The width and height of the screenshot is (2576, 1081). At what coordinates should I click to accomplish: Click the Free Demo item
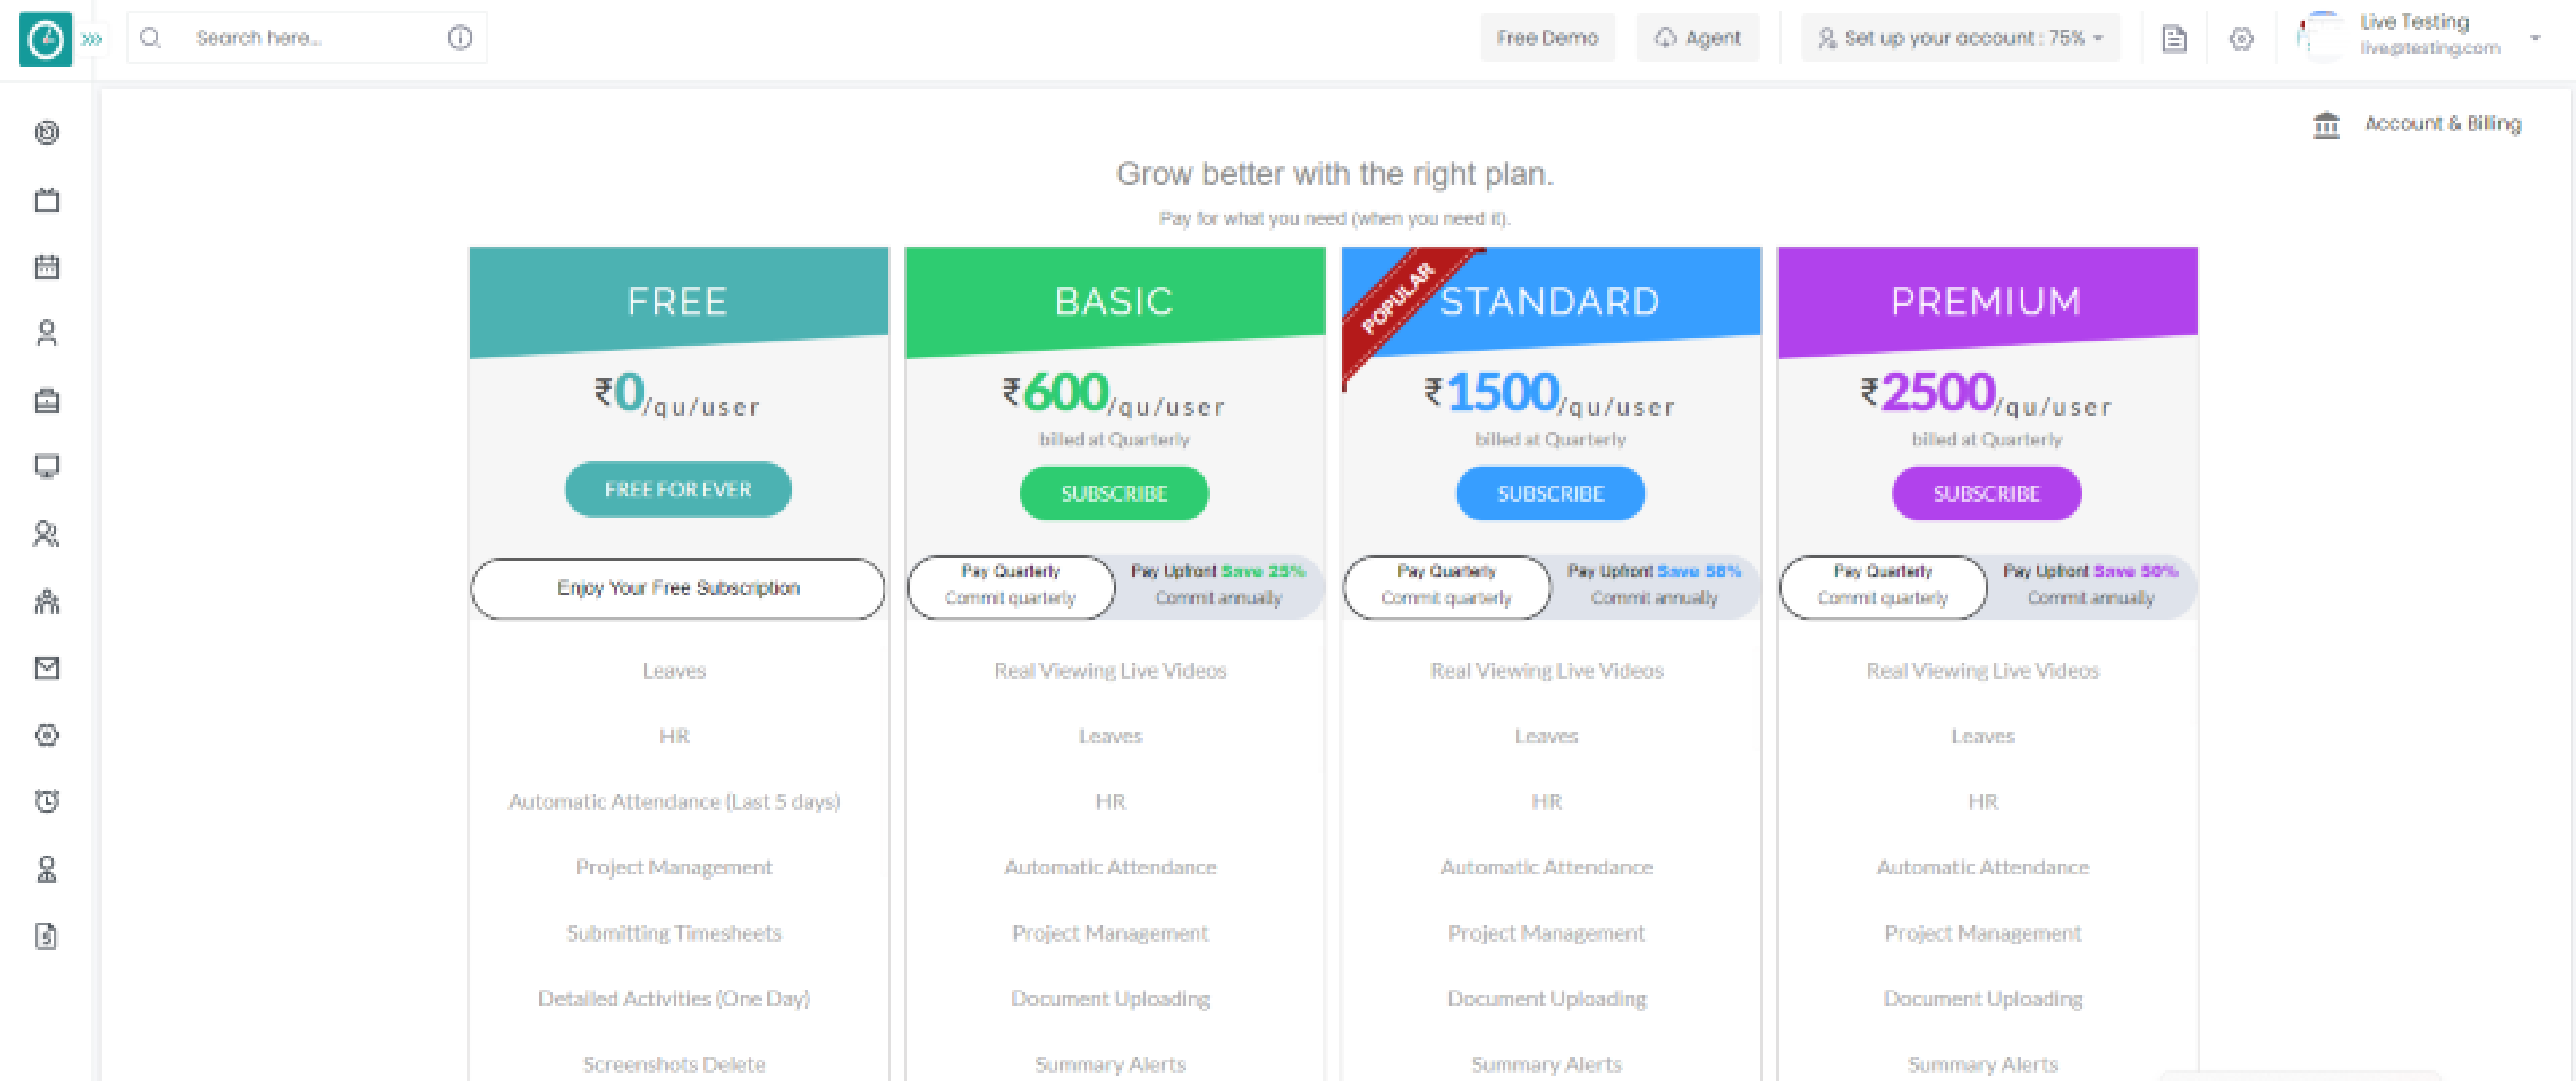1547,38
